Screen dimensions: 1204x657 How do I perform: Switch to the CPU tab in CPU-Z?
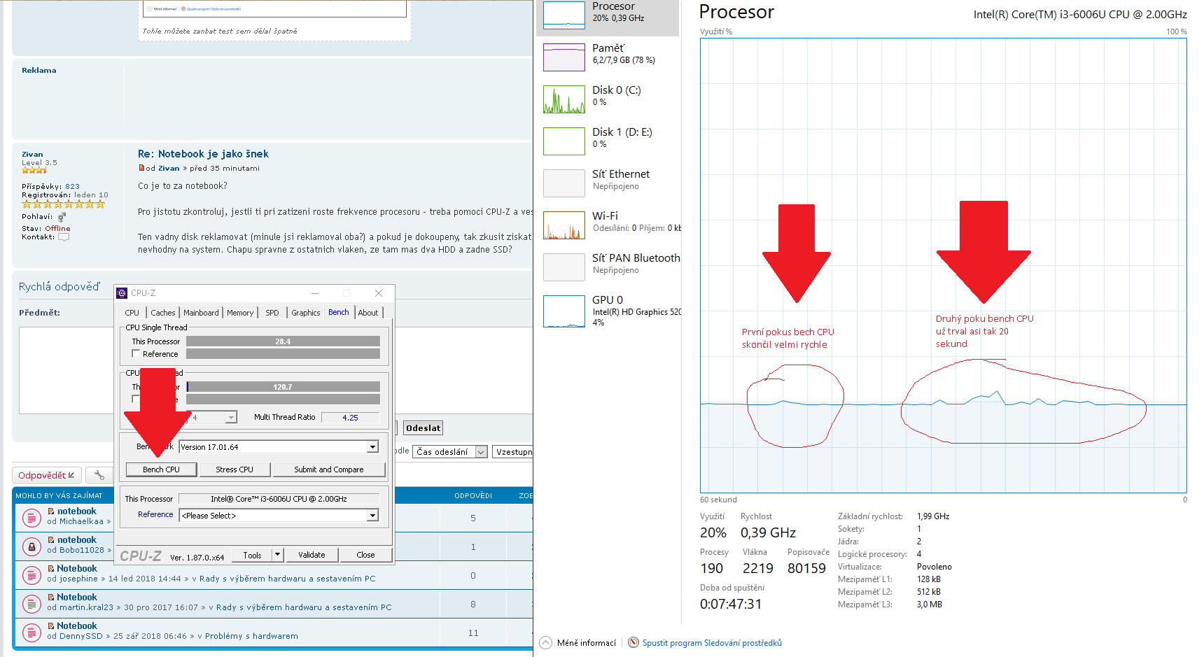click(132, 313)
